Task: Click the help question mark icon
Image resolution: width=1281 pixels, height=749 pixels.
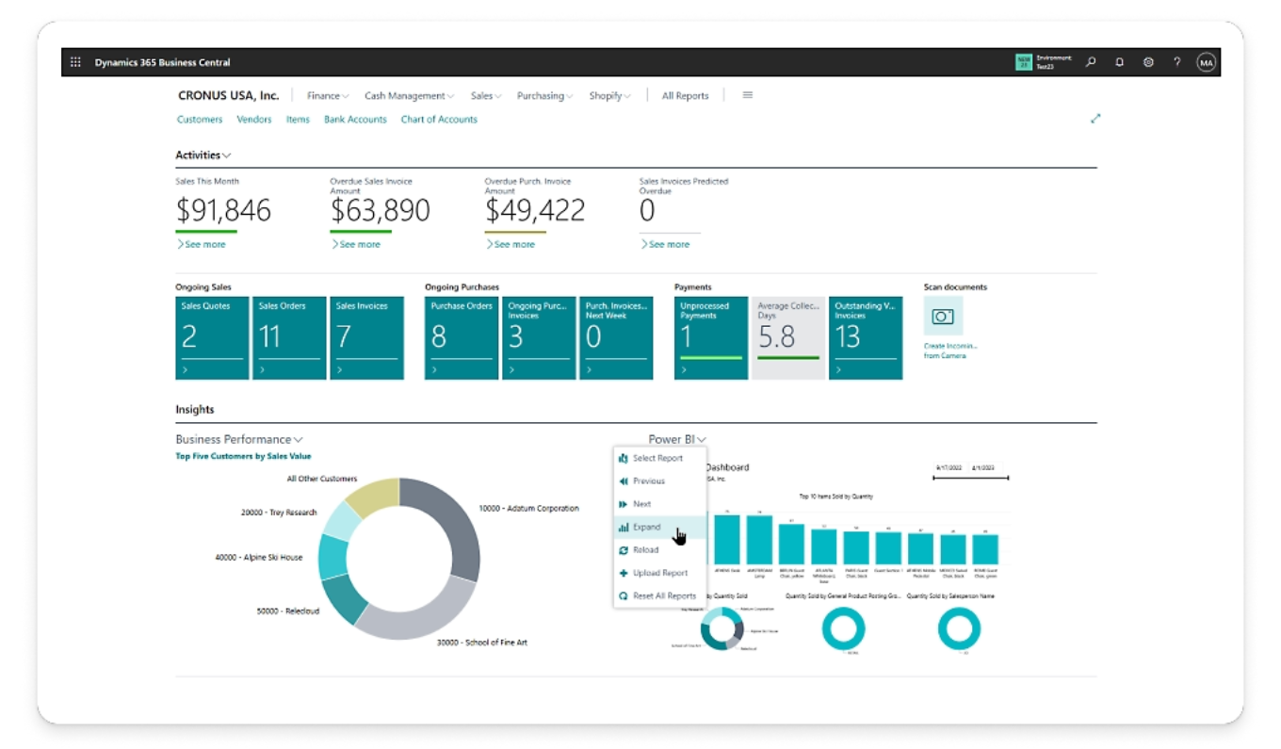Action: 1176,62
